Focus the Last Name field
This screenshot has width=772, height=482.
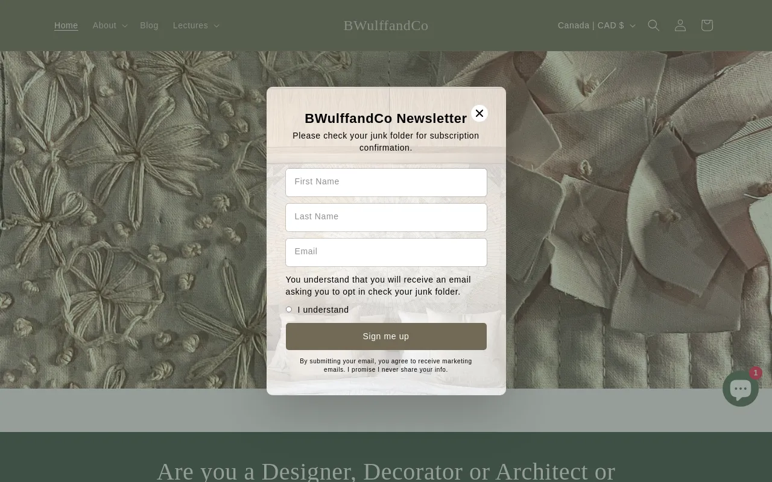click(386, 217)
